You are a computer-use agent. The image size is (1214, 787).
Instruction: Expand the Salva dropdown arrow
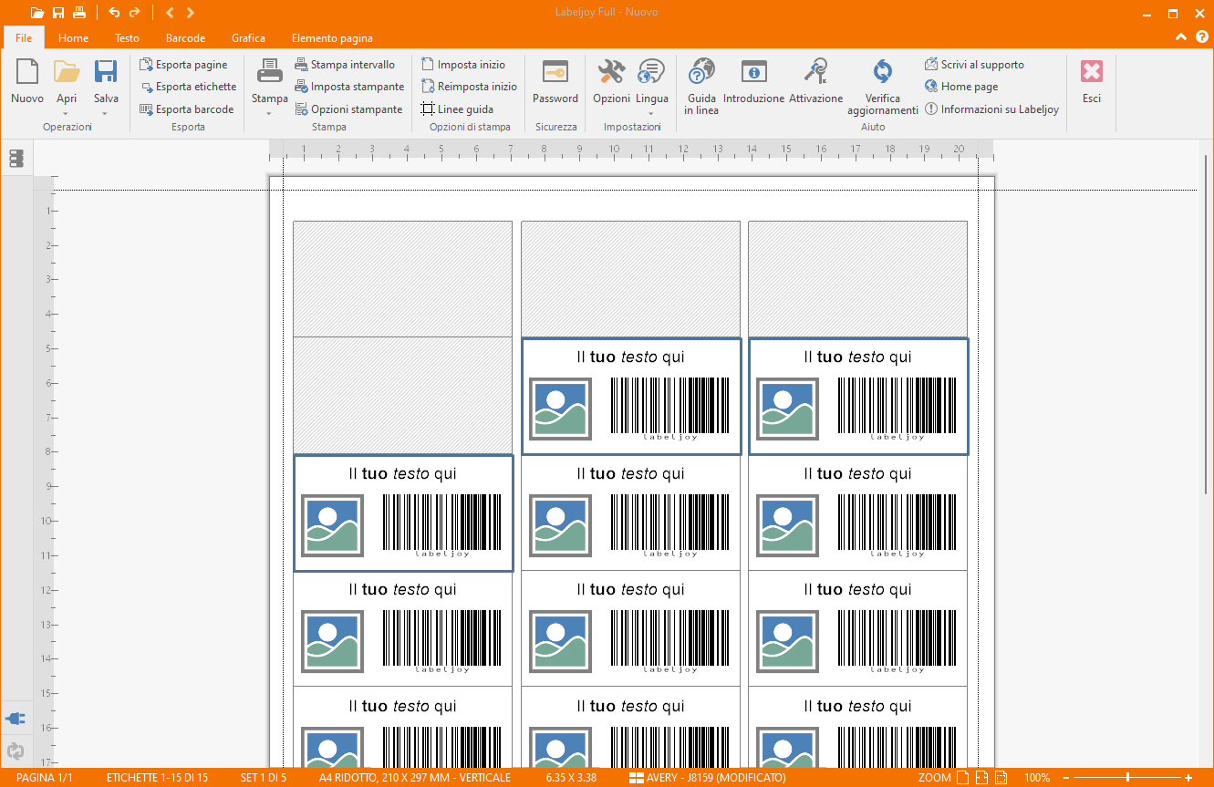click(x=106, y=113)
